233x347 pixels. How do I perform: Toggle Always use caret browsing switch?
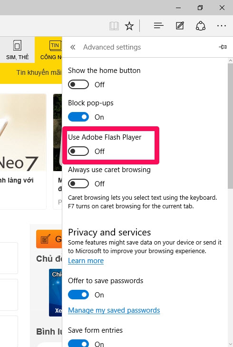(78, 184)
